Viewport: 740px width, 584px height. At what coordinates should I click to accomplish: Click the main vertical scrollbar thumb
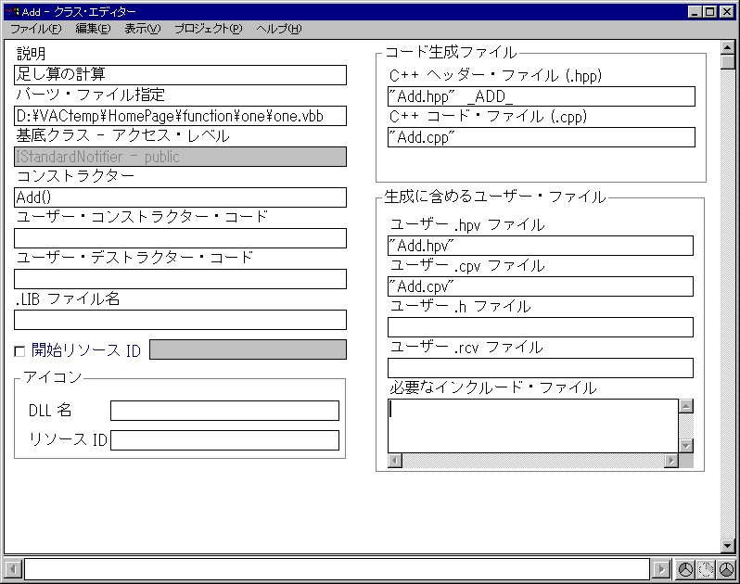tap(728, 62)
